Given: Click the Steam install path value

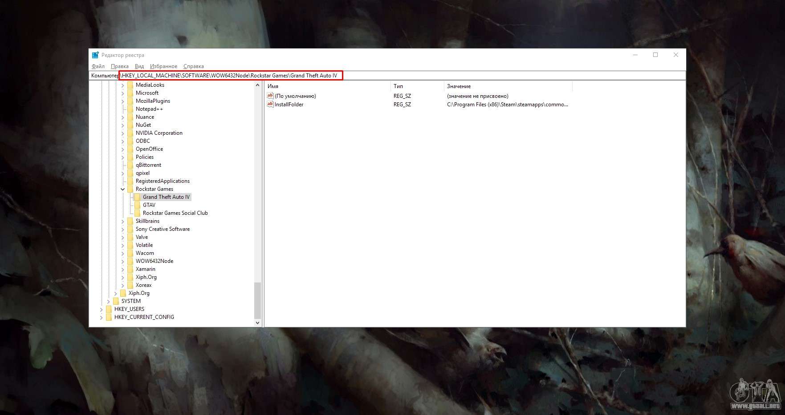Looking at the screenshot, I should [x=508, y=105].
